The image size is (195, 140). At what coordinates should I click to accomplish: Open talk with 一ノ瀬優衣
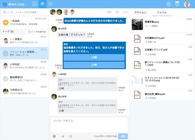point(24,40)
